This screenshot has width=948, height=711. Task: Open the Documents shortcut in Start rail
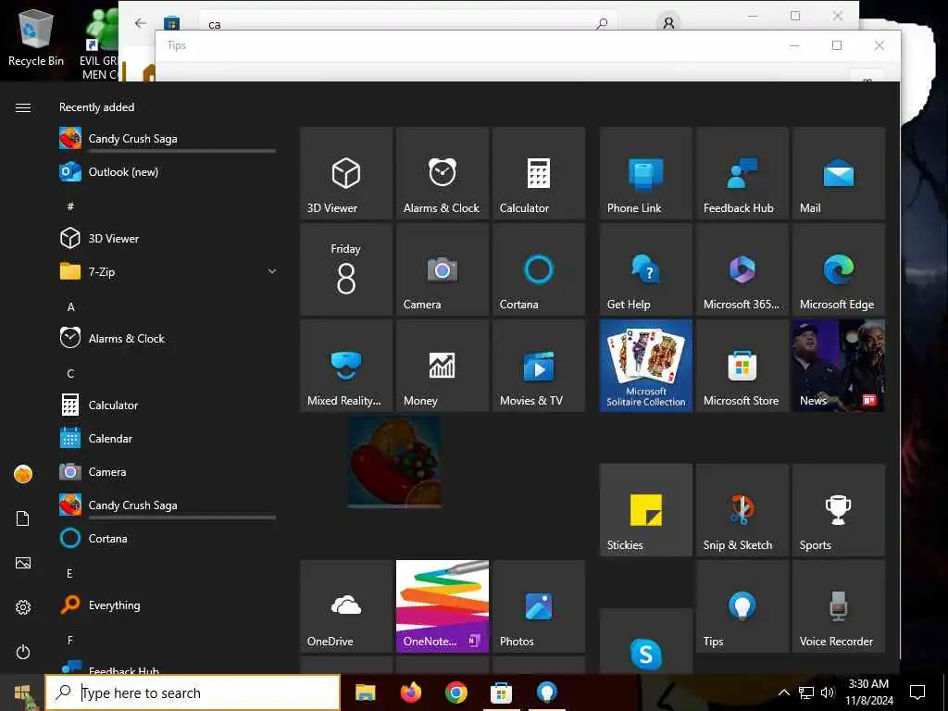tap(23, 518)
